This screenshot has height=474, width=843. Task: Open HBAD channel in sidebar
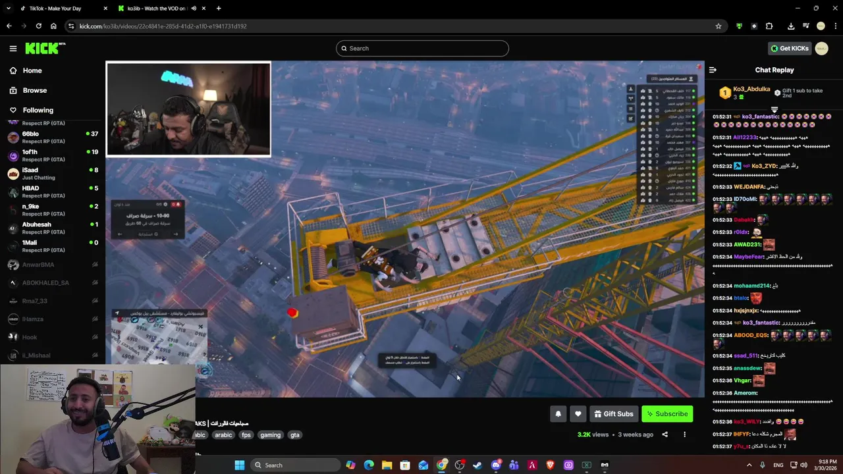(53, 192)
